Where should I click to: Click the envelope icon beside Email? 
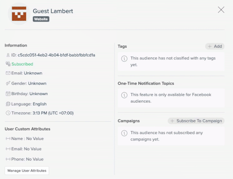click(x=8, y=73)
